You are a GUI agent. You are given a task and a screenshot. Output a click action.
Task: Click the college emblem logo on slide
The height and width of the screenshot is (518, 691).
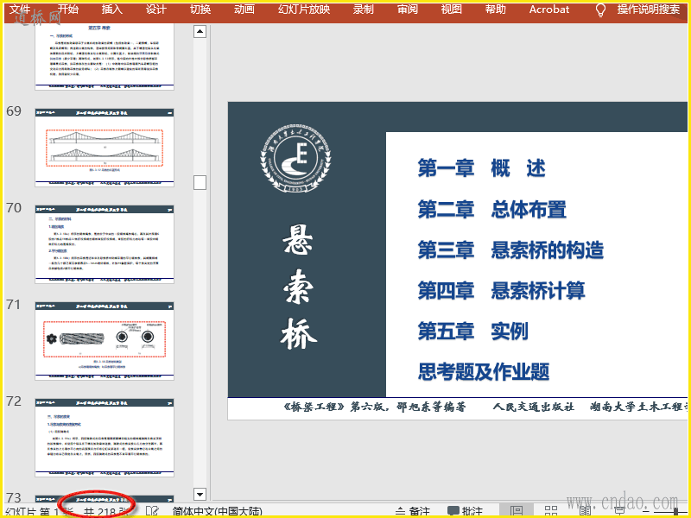295,159
